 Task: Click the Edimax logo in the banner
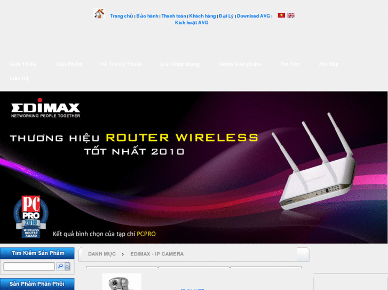[45, 108]
